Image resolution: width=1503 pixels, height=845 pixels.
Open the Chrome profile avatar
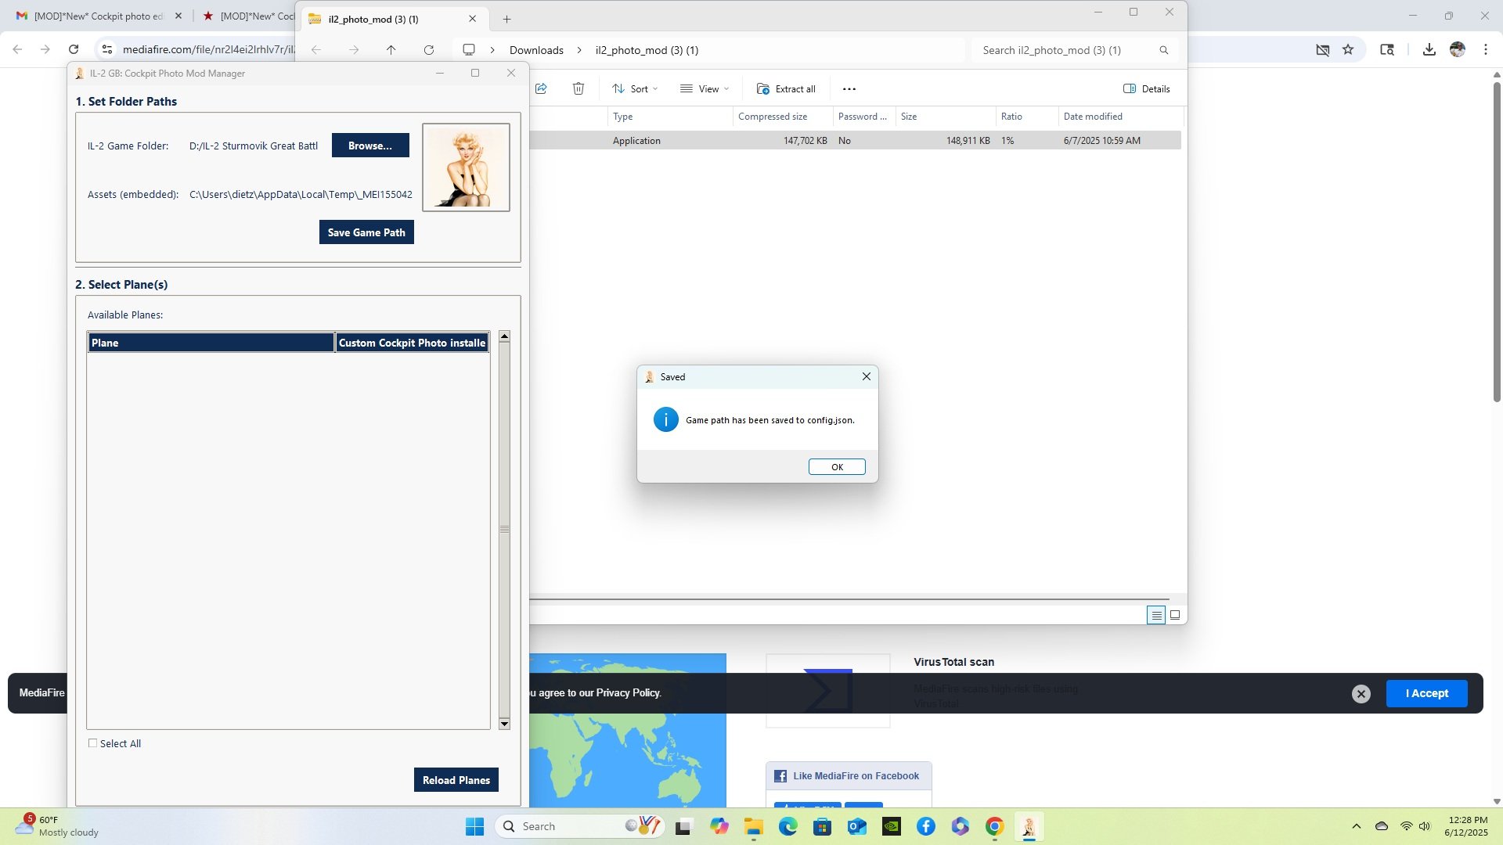(1458, 49)
